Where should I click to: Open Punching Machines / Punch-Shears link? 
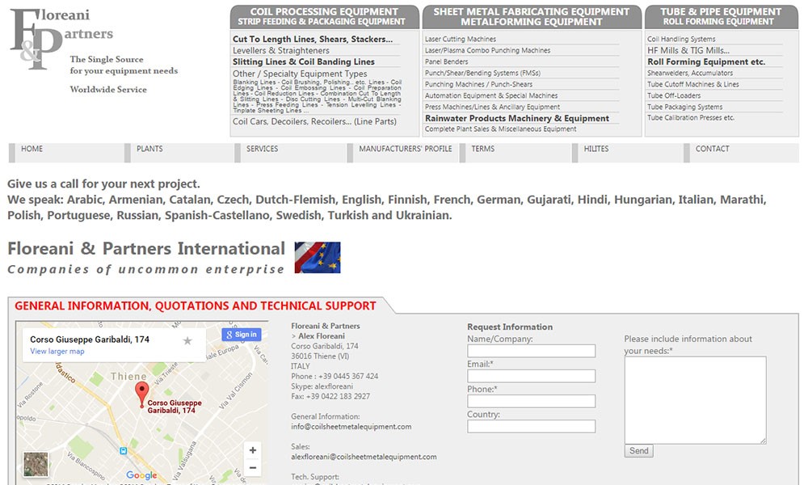pos(478,85)
